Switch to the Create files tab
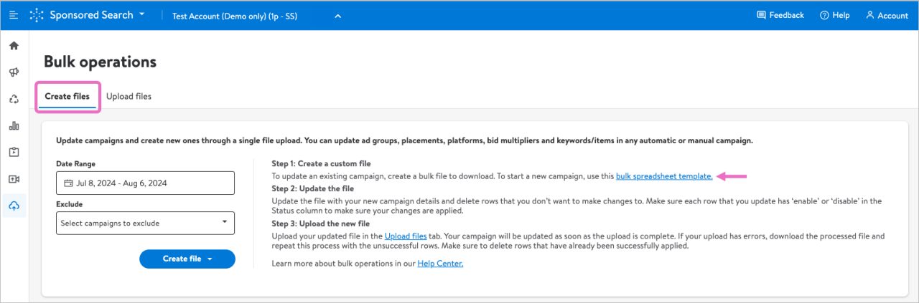The image size is (919, 303). (x=67, y=96)
